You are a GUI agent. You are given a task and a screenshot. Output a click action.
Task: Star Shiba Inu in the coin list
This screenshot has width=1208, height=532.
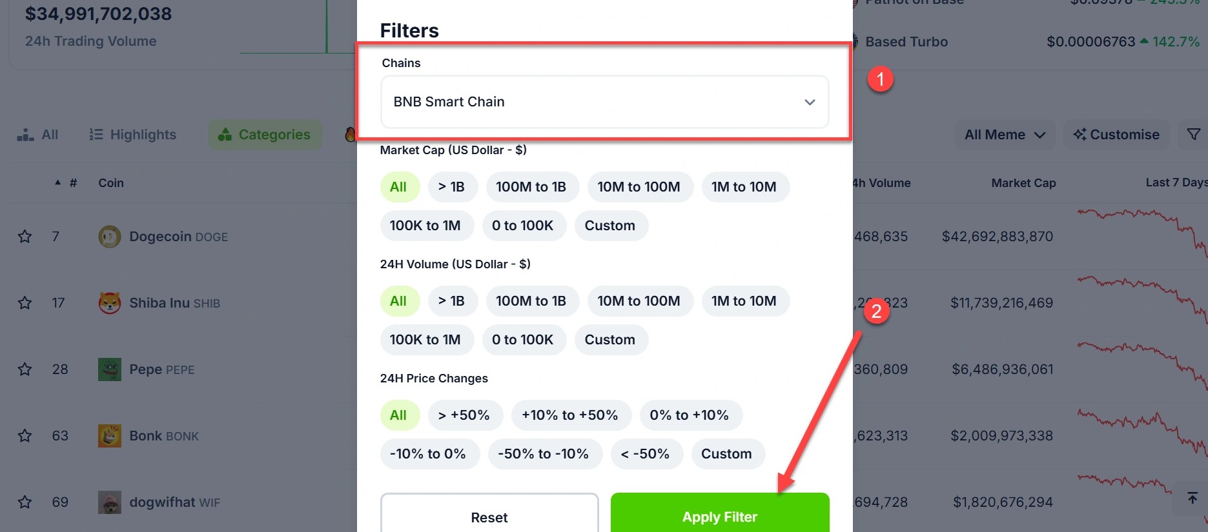(x=24, y=302)
